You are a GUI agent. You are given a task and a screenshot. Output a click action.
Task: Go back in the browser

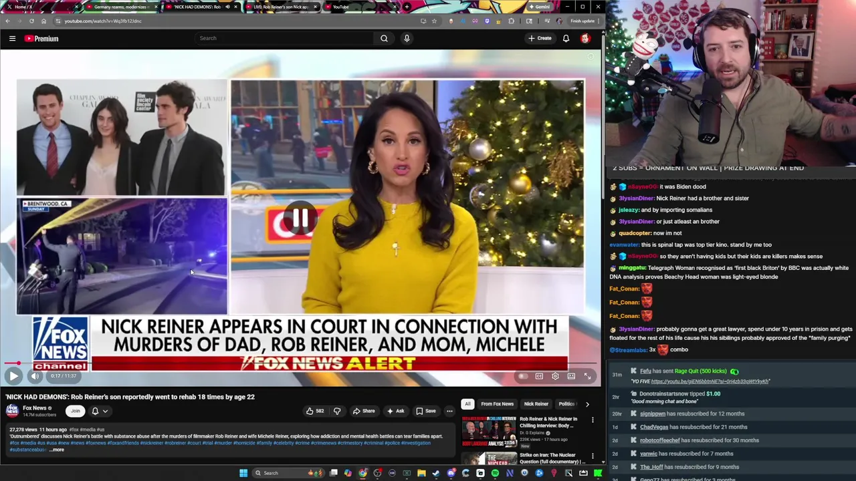(x=7, y=21)
